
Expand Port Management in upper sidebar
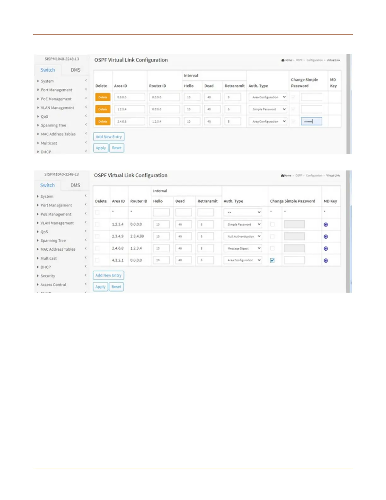[x=56, y=90]
